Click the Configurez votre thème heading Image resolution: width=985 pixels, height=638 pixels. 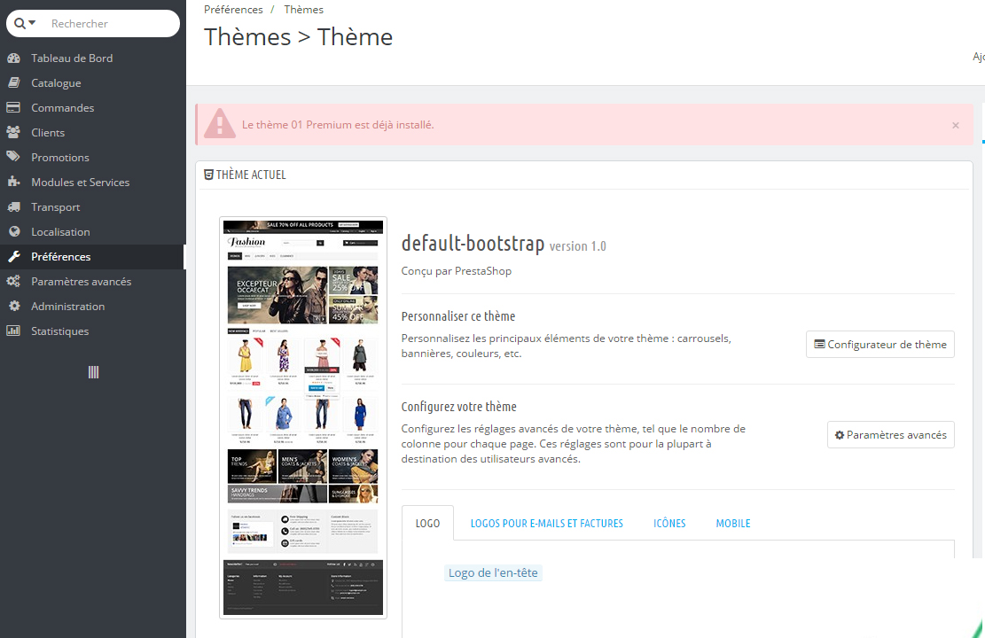point(459,407)
